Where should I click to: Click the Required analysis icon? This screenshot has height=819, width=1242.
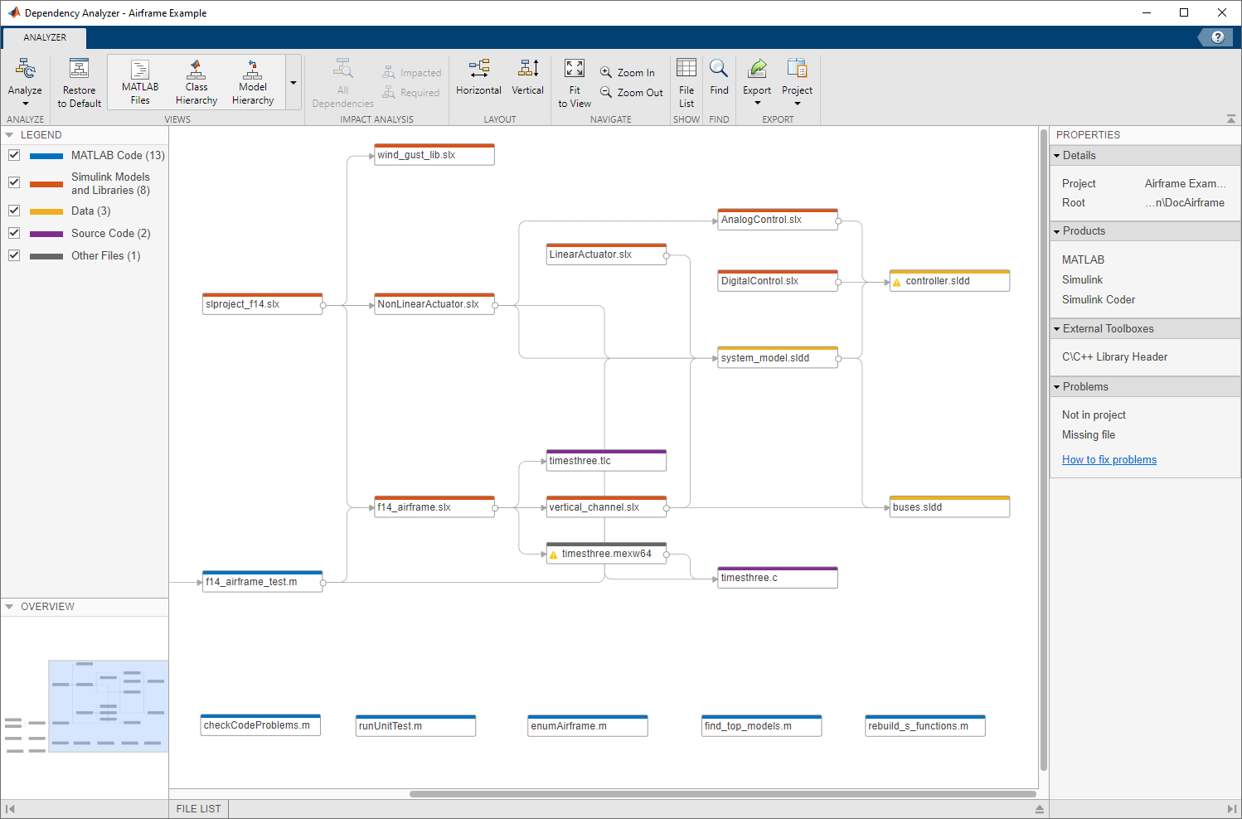389,92
